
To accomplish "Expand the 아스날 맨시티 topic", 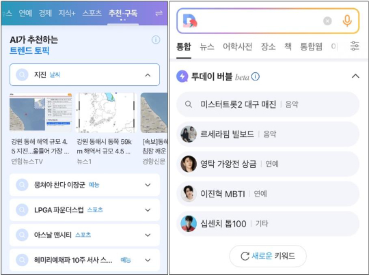I will coord(148,235).
